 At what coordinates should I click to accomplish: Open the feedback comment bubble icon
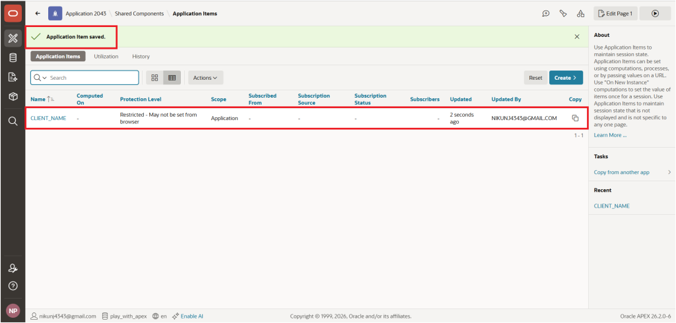[x=546, y=13]
